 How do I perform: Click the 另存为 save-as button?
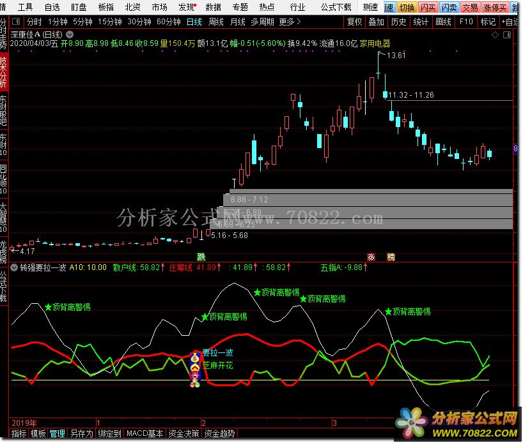tap(82, 433)
